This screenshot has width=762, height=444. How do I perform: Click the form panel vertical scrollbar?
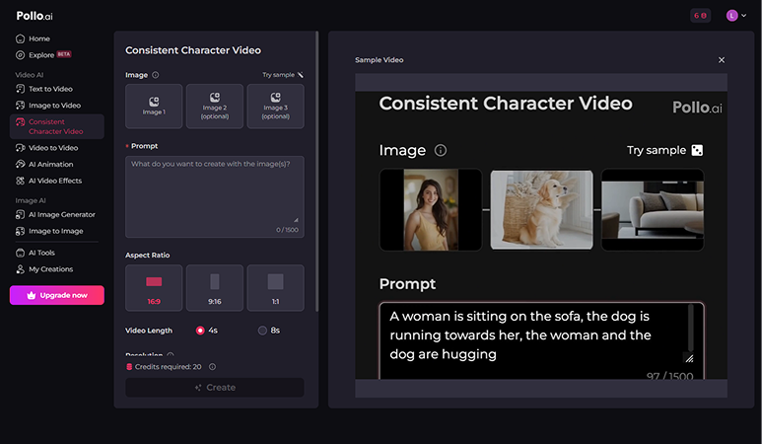316,171
